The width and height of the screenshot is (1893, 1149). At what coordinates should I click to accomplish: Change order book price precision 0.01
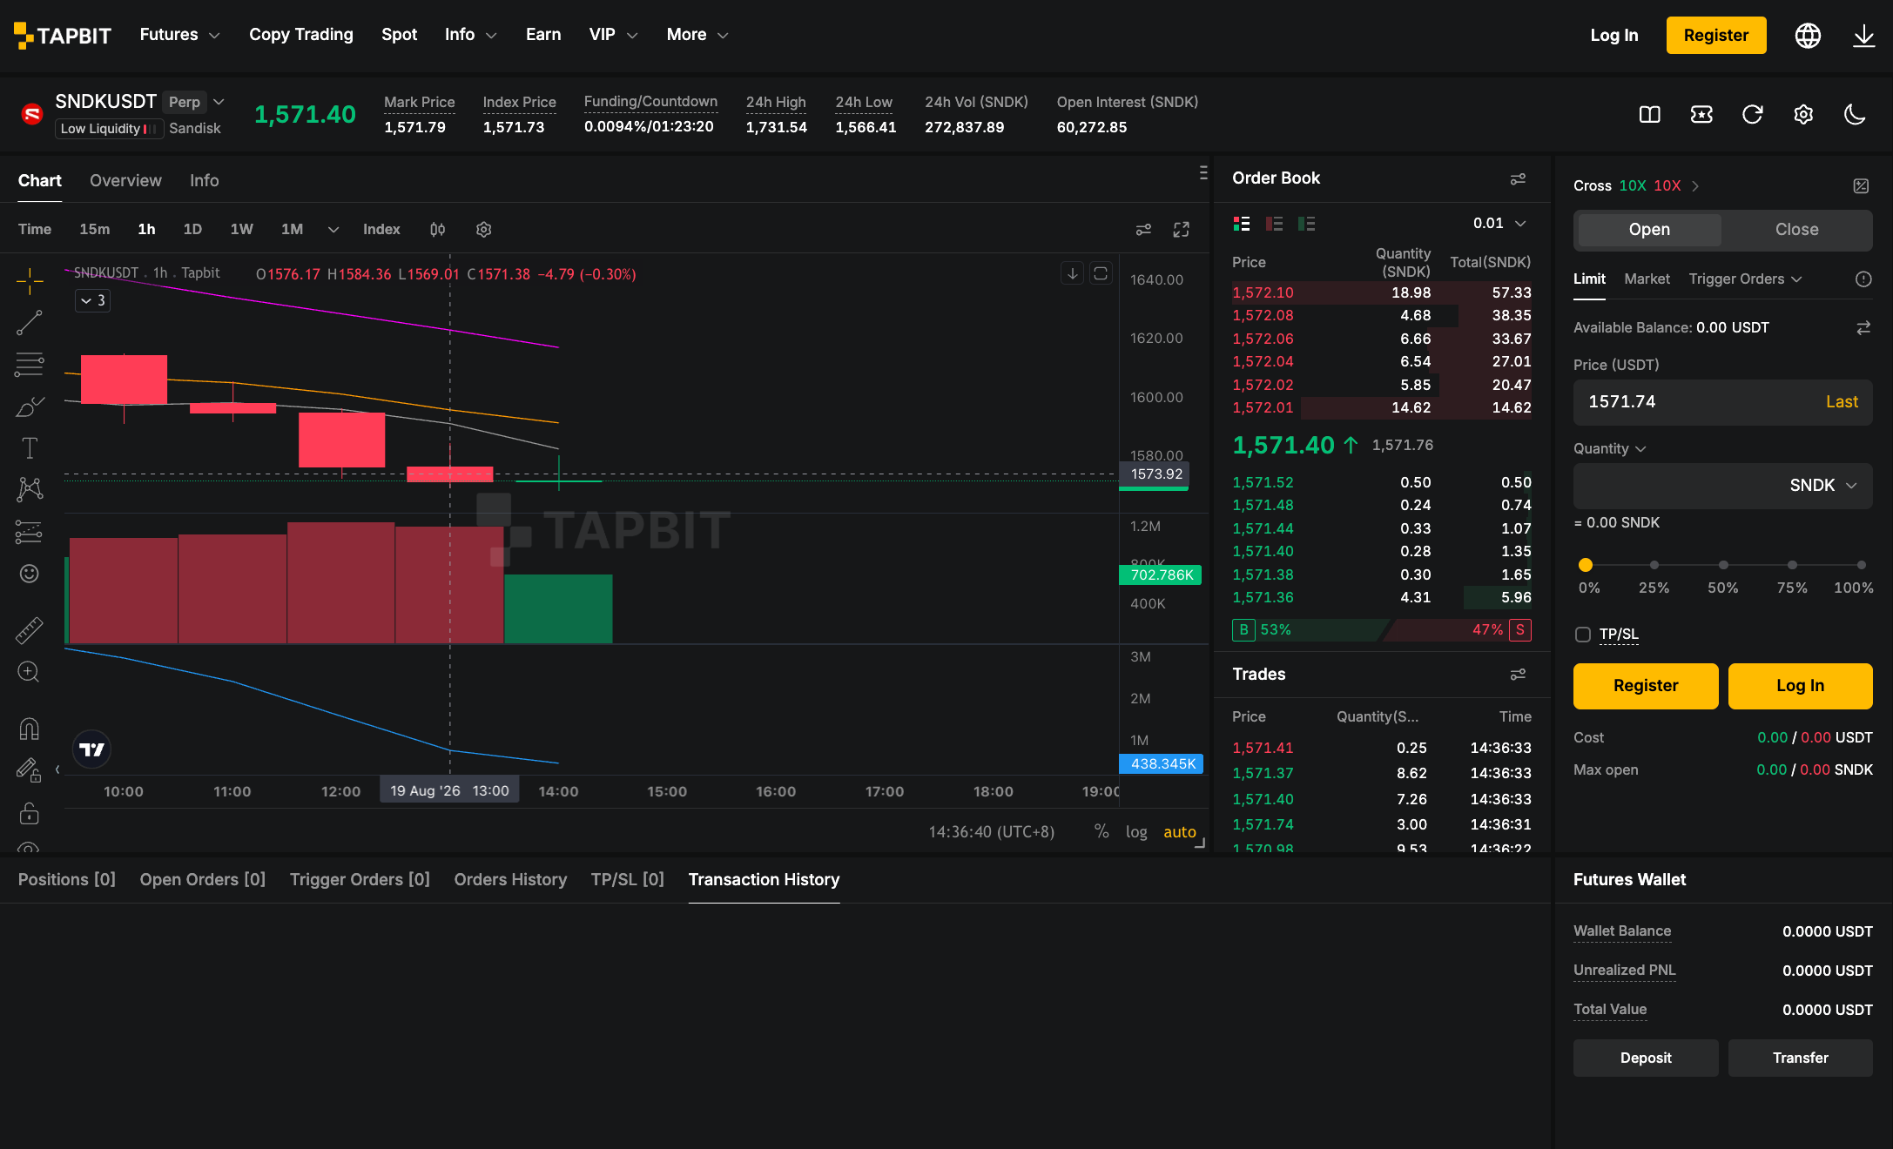tap(1499, 224)
